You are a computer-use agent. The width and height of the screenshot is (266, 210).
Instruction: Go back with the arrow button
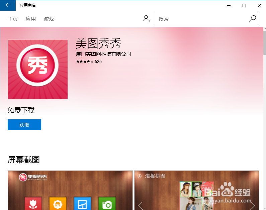(8, 5)
